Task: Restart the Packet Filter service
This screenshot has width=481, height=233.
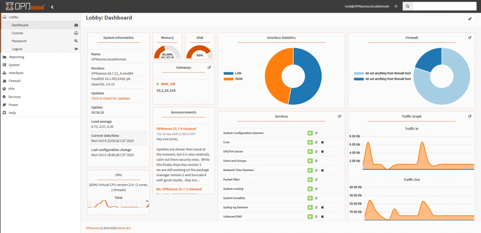Action: click(316, 179)
